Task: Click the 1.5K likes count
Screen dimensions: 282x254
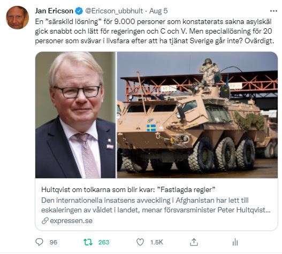Action: coord(157,242)
